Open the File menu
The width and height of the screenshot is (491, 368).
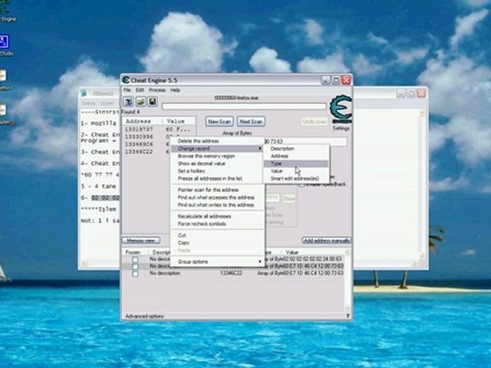coord(127,90)
